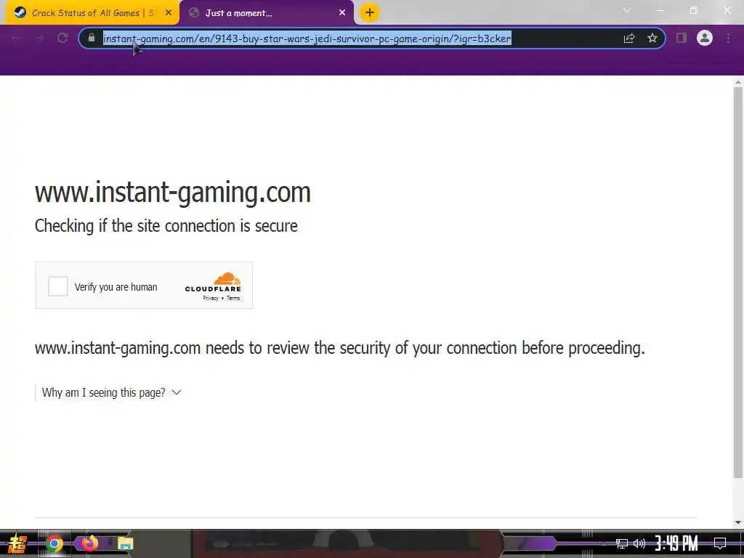Viewport: 744px width, 558px height.
Task: Click the Cloudflare logo
Action: [x=213, y=281]
